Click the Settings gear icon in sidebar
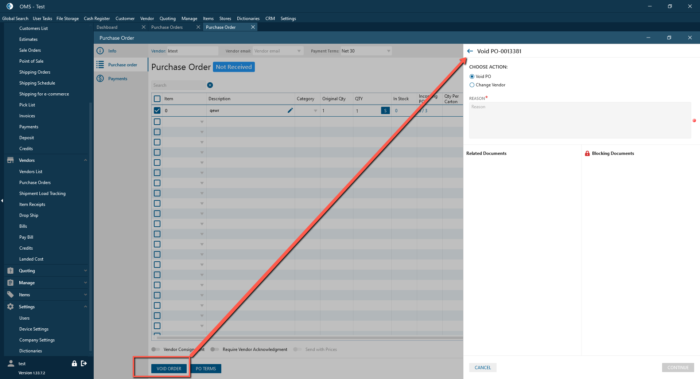The width and height of the screenshot is (700, 379). [10, 306]
